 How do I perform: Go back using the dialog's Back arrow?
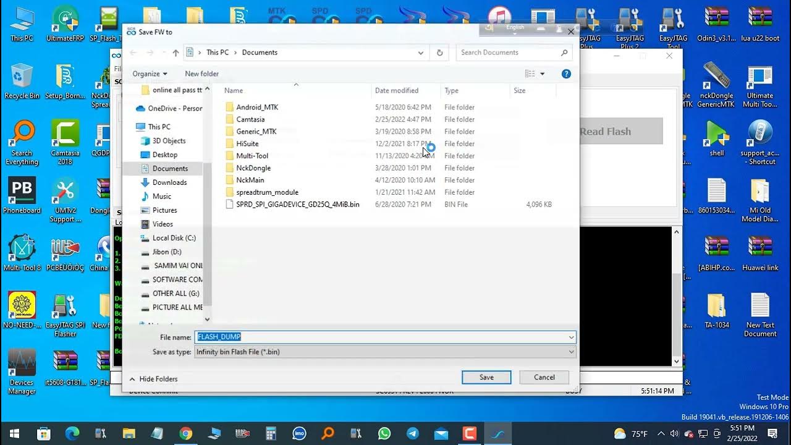pos(133,53)
